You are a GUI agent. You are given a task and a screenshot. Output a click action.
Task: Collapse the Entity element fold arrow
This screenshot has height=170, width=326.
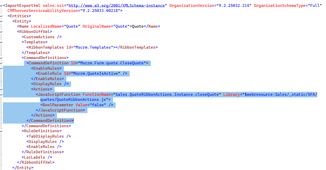pyautogui.click(x=1, y=21)
